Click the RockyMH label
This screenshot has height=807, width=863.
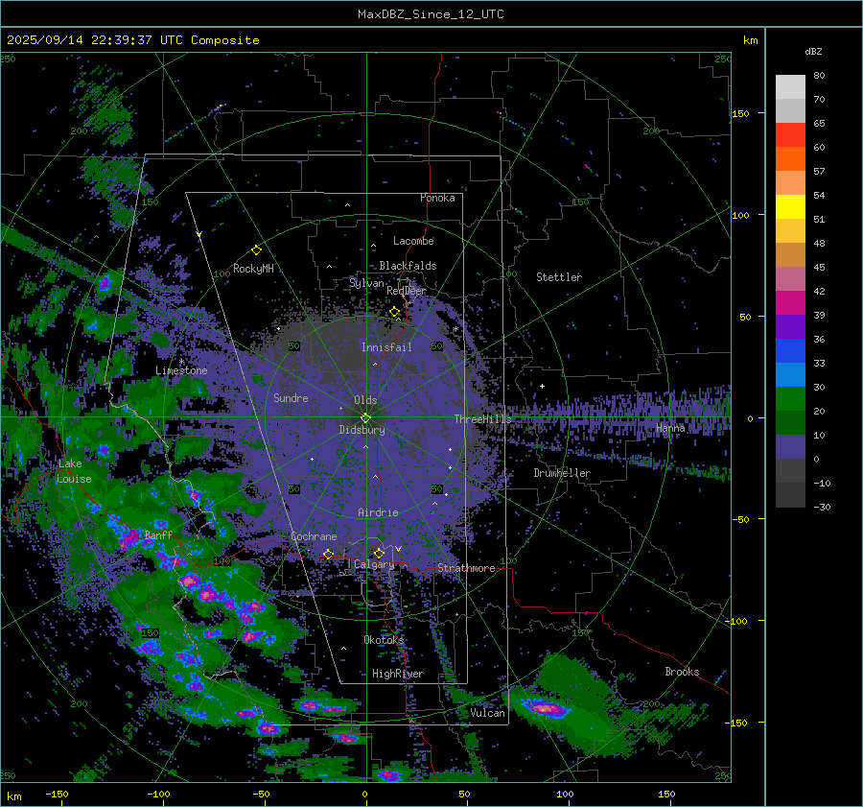pyautogui.click(x=253, y=269)
